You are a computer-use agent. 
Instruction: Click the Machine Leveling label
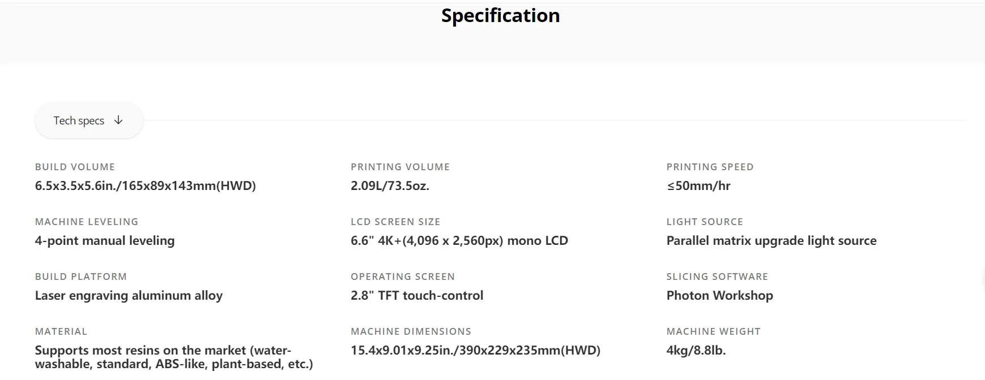pos(87,222)
